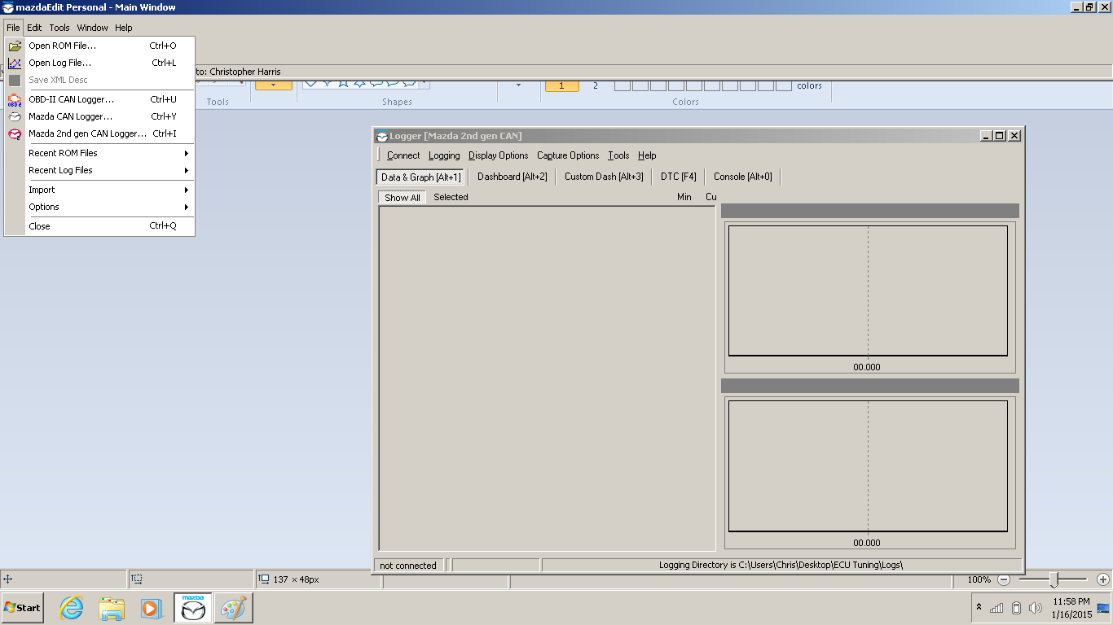Click the Paint zoom out minus button

[1004, 579]
